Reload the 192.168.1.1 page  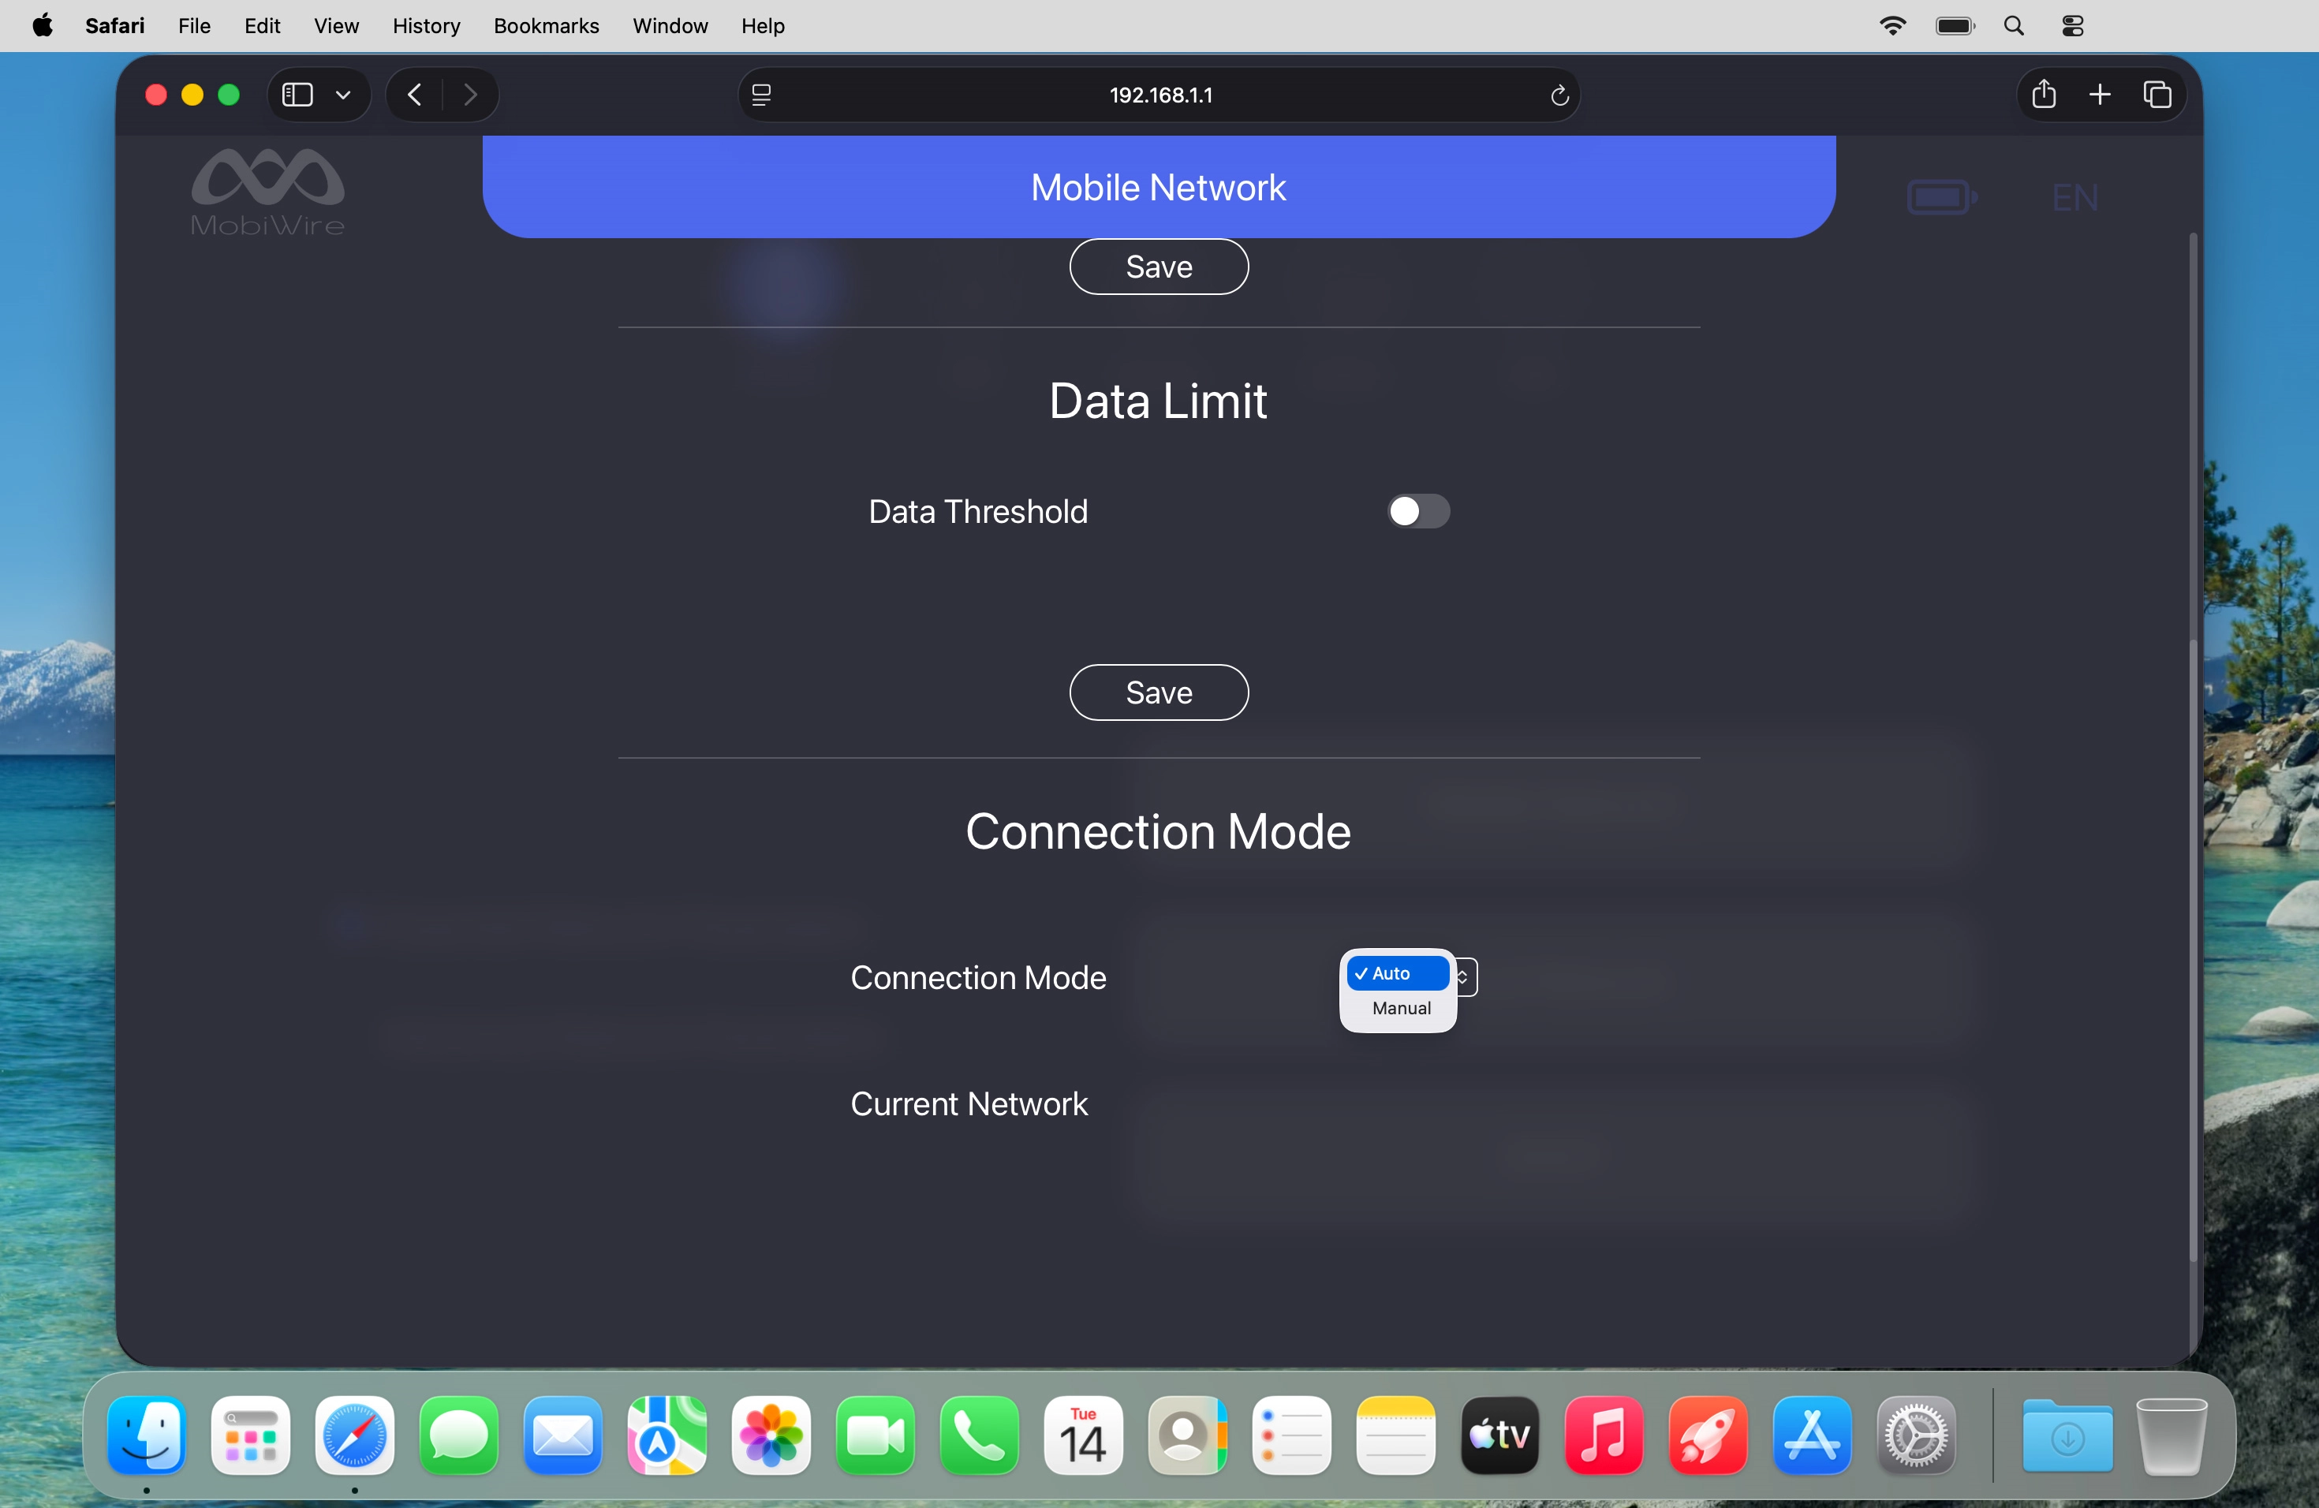pos(1559,95)
